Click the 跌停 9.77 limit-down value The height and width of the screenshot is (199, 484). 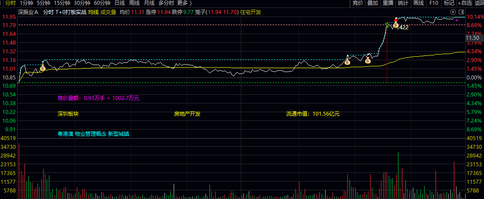pos(183,12)
